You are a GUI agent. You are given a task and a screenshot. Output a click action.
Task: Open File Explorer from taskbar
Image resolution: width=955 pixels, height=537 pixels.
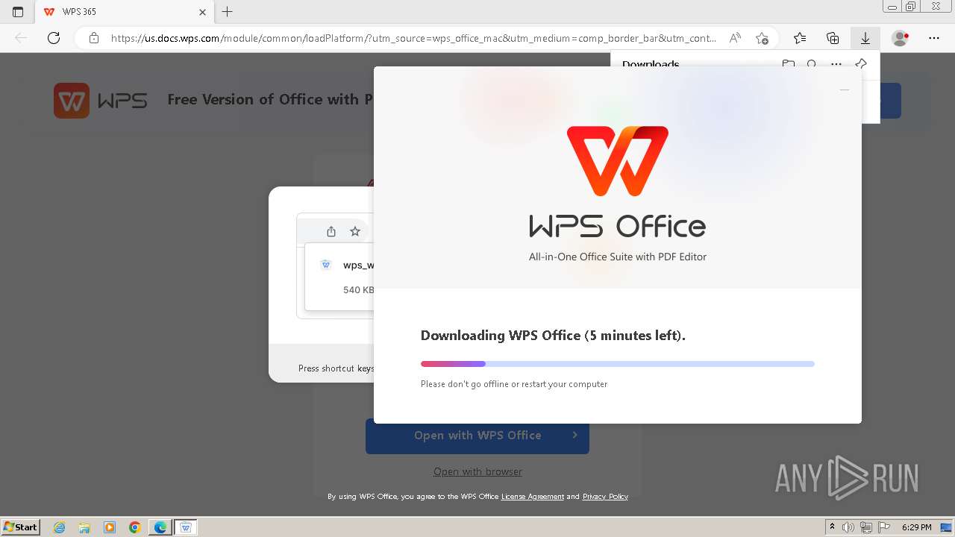pyautogui.click(x=84, y=527)
